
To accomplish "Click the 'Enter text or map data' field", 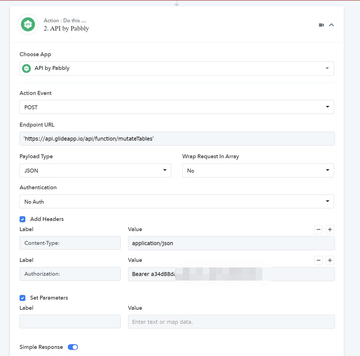I will click(x=231, y=322).
